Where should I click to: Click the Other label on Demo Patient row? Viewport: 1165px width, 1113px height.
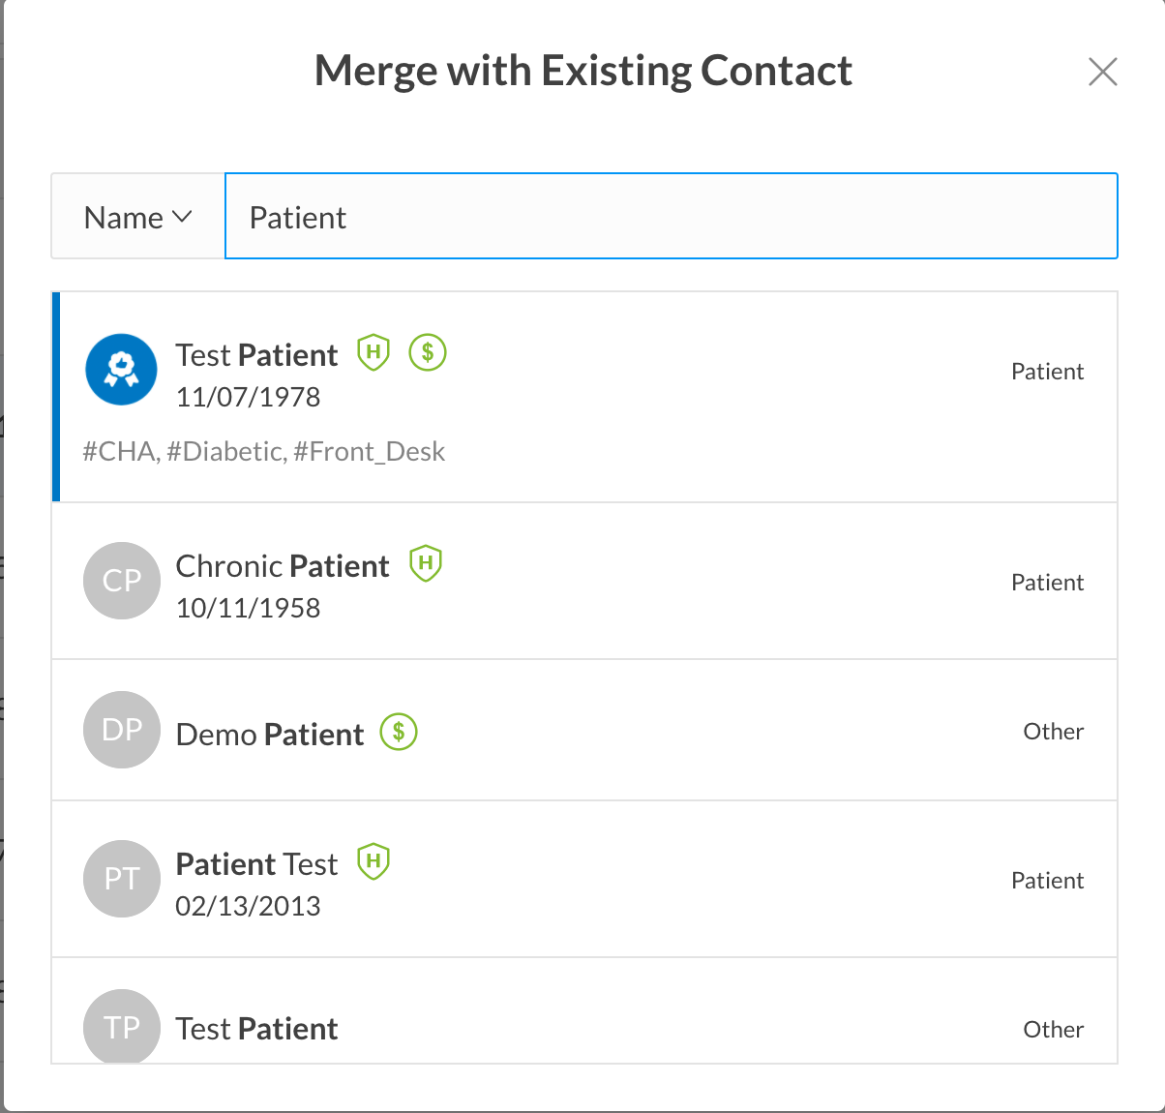(x=1053, y=732)
